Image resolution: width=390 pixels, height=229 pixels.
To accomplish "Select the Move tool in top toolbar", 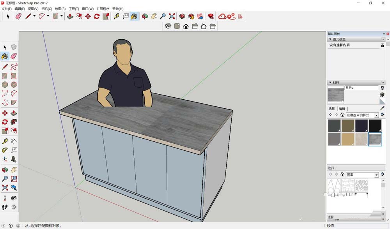I will pos(88,16).
